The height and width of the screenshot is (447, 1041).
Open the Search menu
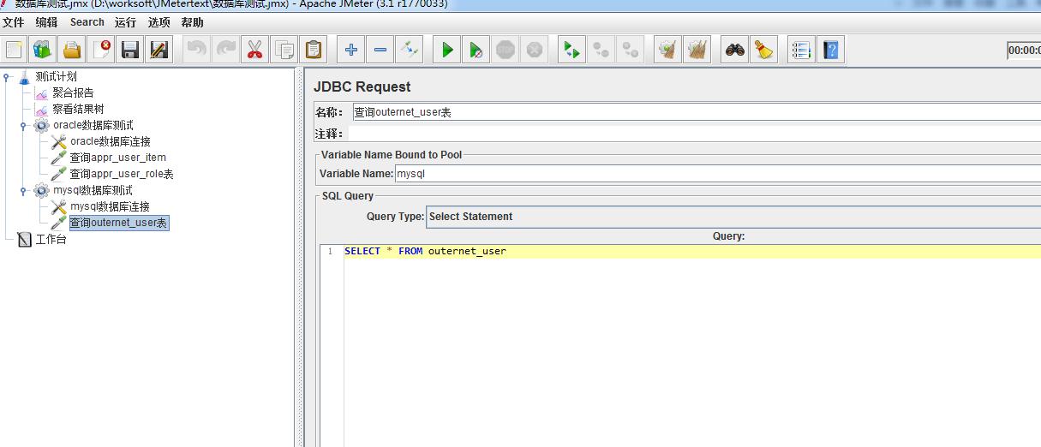click(x=87, y=22)
